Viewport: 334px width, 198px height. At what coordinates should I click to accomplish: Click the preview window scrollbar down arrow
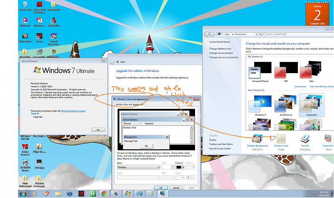pyautogui.click(x=191, y=141)
